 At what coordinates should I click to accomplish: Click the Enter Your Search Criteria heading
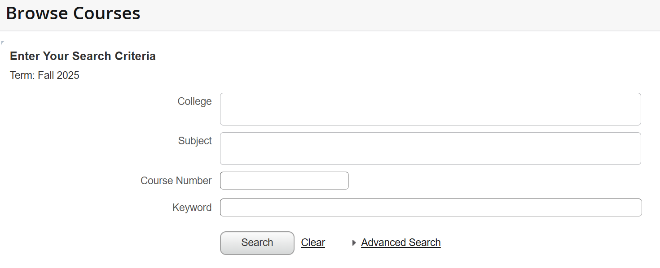point(83,56)
